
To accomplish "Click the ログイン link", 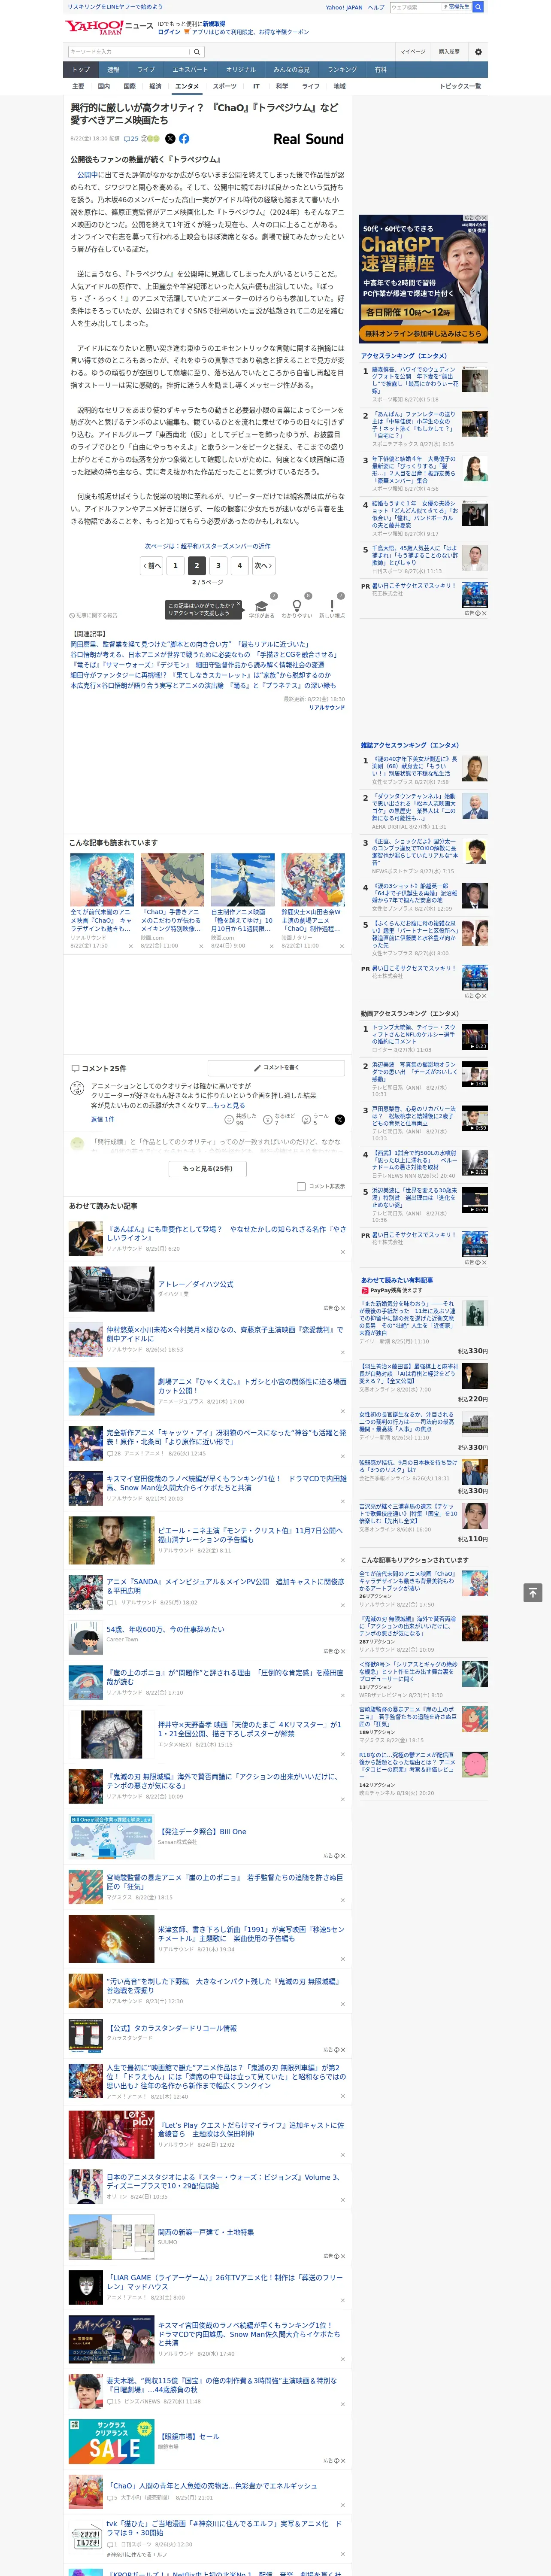I will [169, 32].
